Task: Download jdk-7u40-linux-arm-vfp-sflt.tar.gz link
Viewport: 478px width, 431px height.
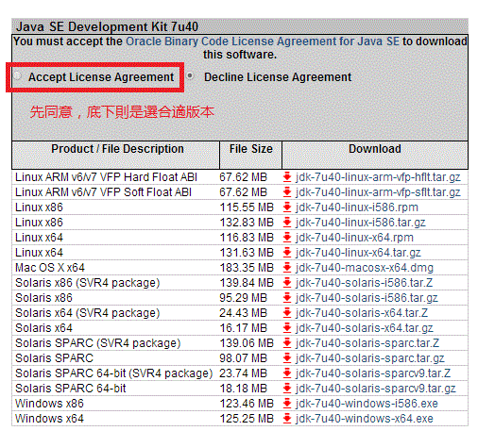Action: click(378, 192)
